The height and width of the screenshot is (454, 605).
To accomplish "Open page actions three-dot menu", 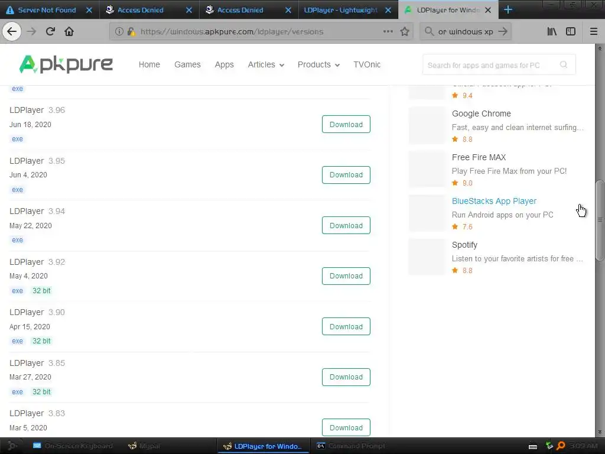I will click(388, 31).
